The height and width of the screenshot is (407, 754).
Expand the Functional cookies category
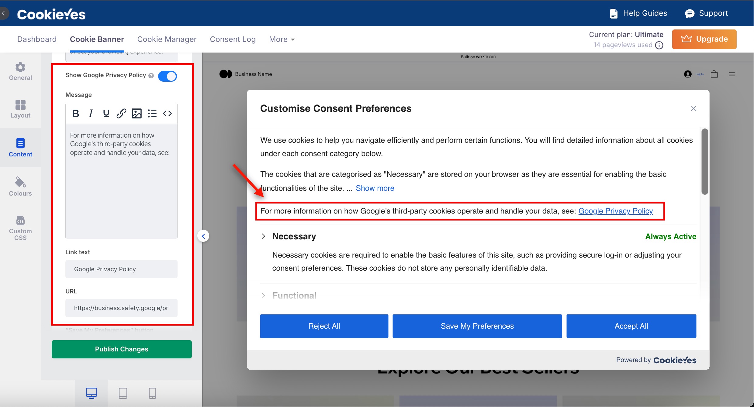(263, 295)
